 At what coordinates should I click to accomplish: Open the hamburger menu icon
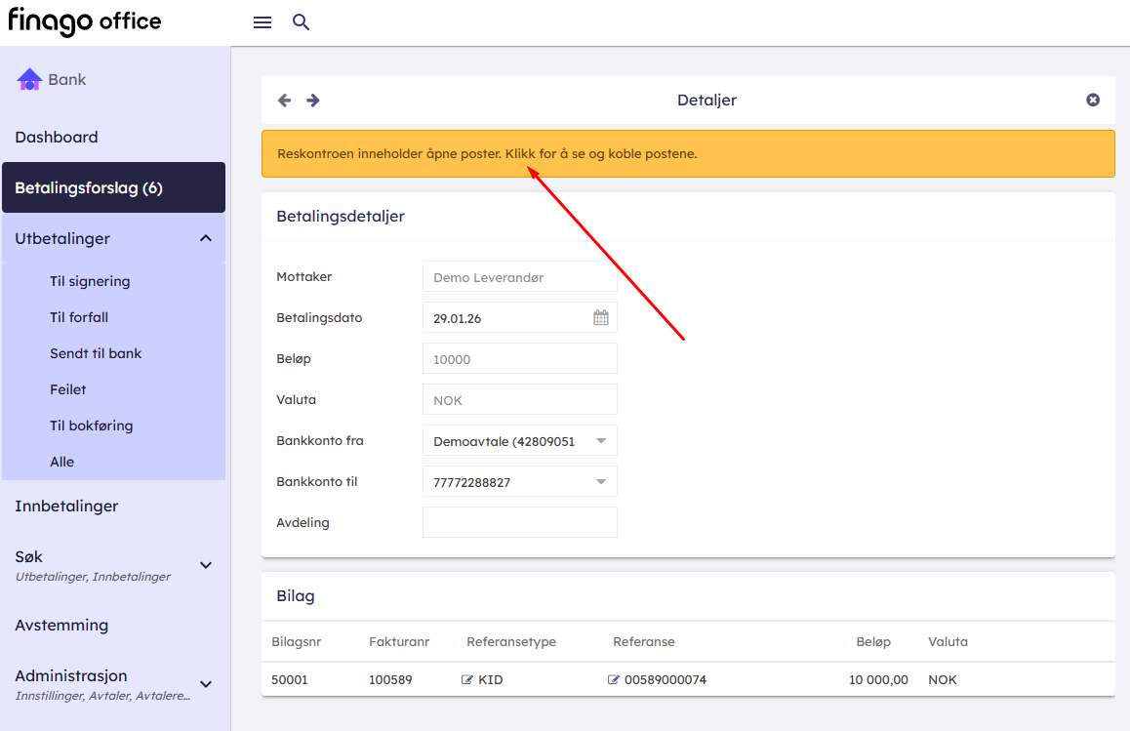pos(262,22)
